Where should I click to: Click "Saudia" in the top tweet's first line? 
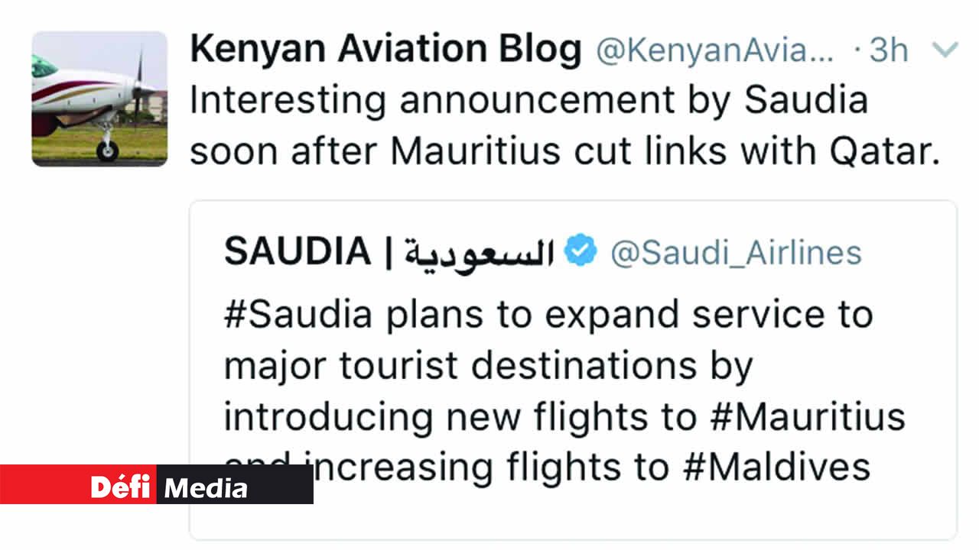(806, 100)
